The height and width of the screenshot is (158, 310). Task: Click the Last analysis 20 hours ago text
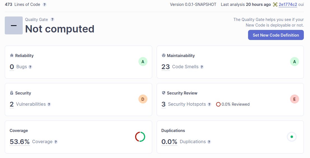point(246,4)
